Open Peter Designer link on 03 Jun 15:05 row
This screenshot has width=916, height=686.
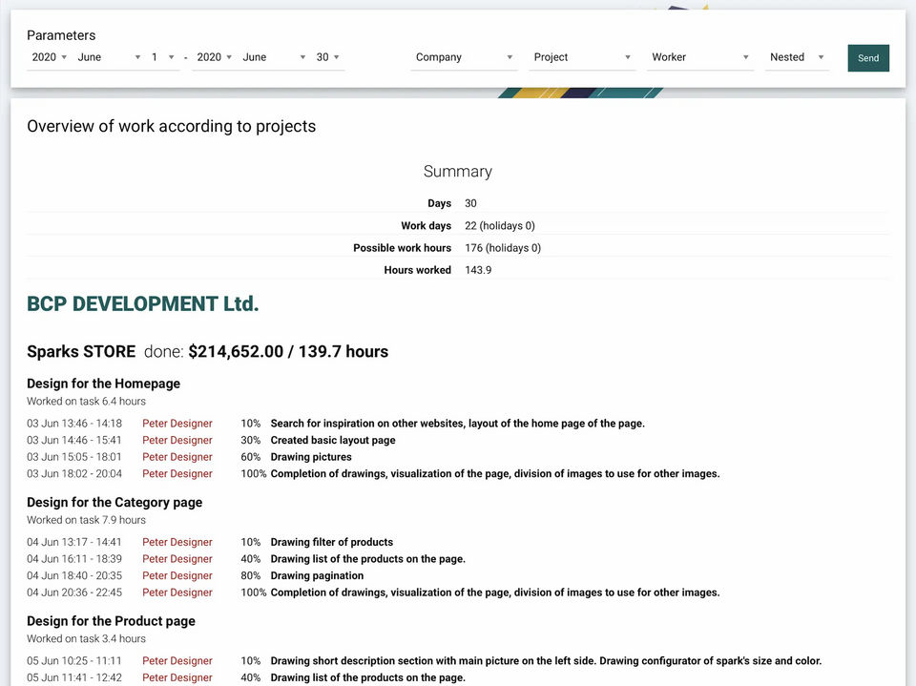pyautogui.click(x=177, y=457)
